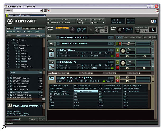Expand the Kontakt Guitars folder

(x=15, y=46)
